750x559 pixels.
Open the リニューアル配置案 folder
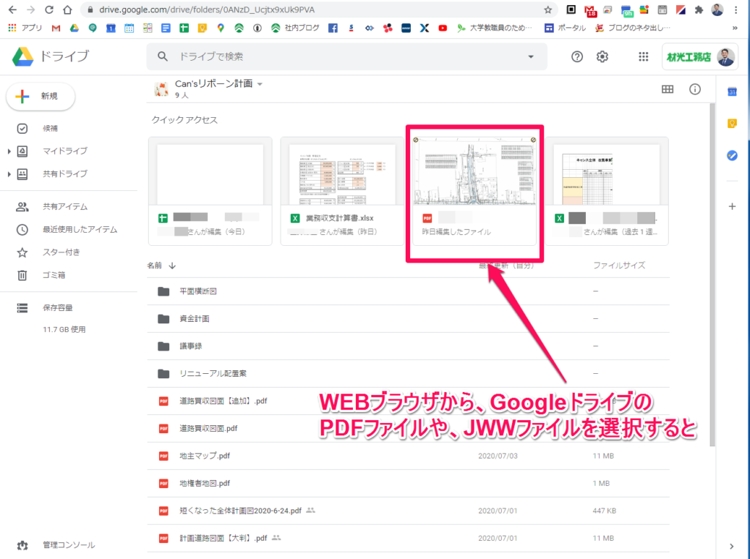click(408, 374)
